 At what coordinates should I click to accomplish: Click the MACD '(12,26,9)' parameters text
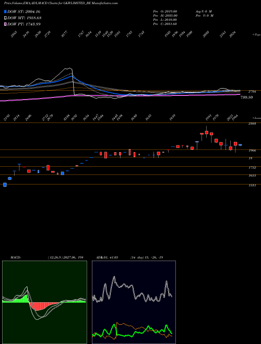pos(55,257)
